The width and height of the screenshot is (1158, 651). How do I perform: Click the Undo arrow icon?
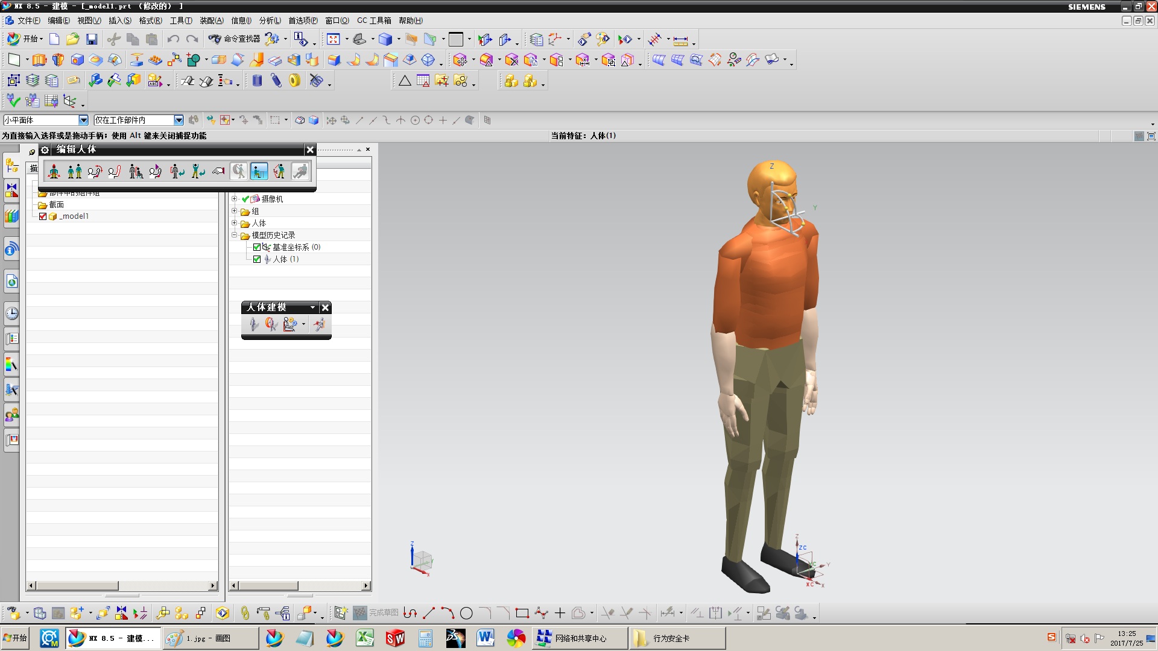coord(173,39)
